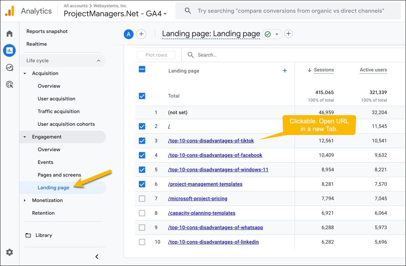Open the User acquisition report

57,99
